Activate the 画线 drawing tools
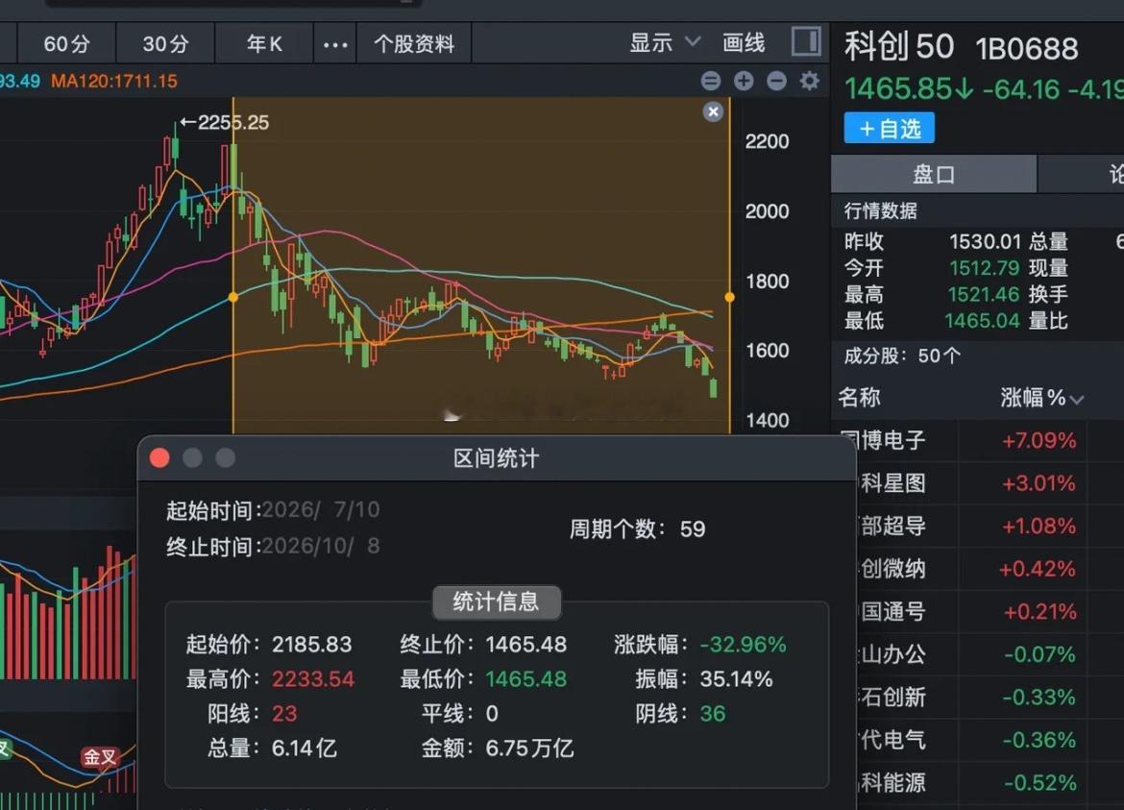This screenshot has height=810, width=1124. (x=744, y=43)
